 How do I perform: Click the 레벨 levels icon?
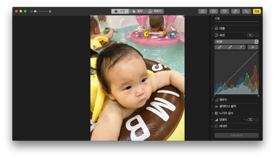[217, 29]
